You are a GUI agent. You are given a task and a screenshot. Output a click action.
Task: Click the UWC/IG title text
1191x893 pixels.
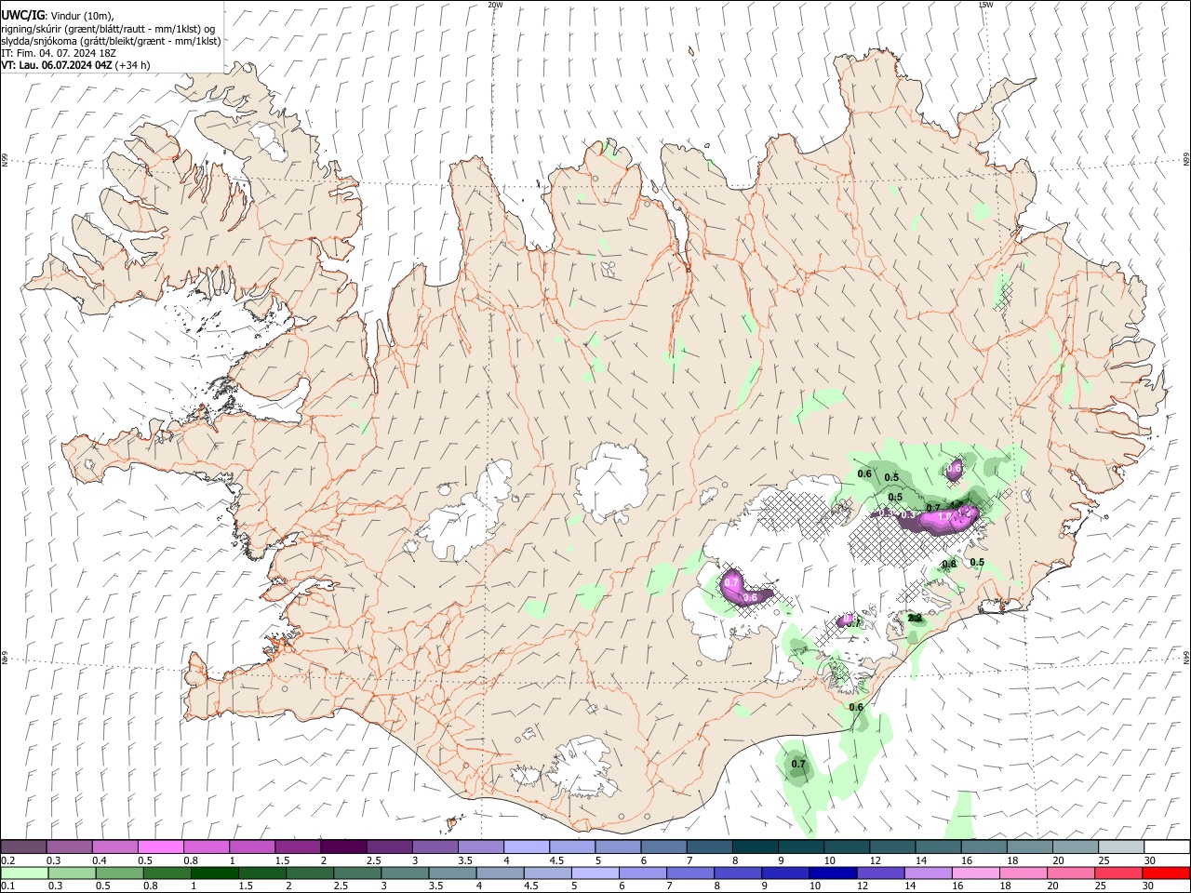[22, 15]
